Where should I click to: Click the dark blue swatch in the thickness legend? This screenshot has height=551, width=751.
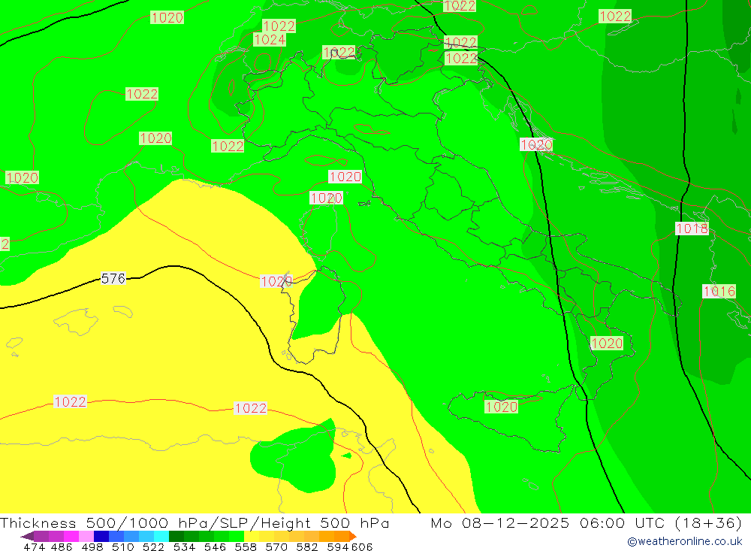click(x=101, y=536)
